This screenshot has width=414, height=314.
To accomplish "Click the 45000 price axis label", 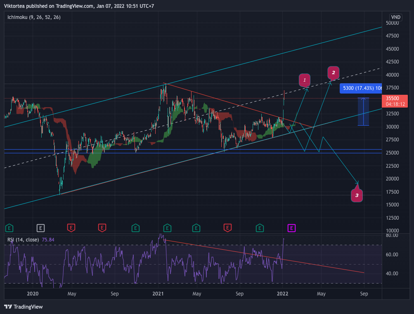I will point(393,49).
